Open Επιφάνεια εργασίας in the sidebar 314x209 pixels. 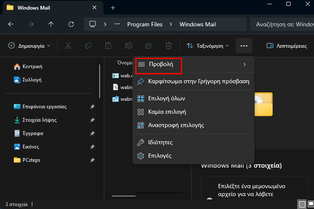(40, 107)
